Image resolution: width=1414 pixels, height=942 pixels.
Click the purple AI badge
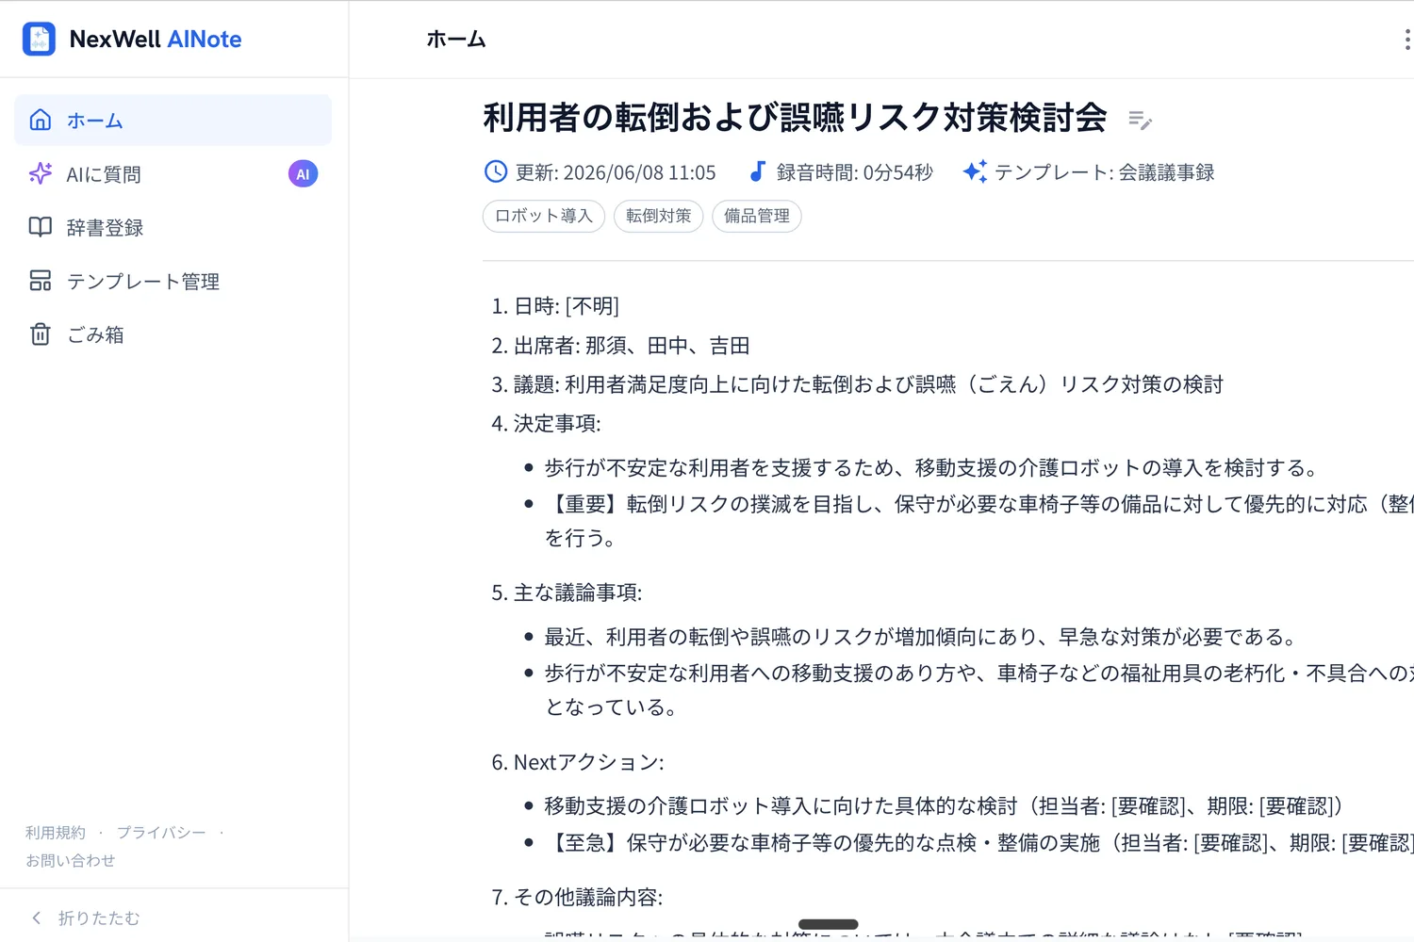coord(303,174)
